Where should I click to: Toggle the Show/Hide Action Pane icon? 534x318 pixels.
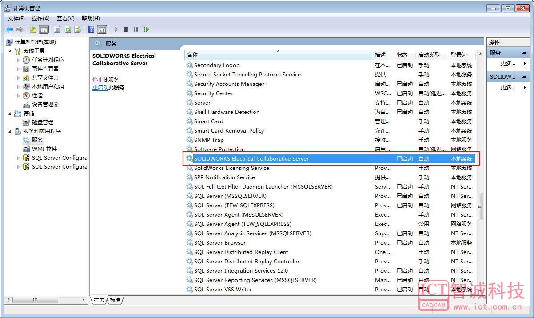[x=102, y=29]
